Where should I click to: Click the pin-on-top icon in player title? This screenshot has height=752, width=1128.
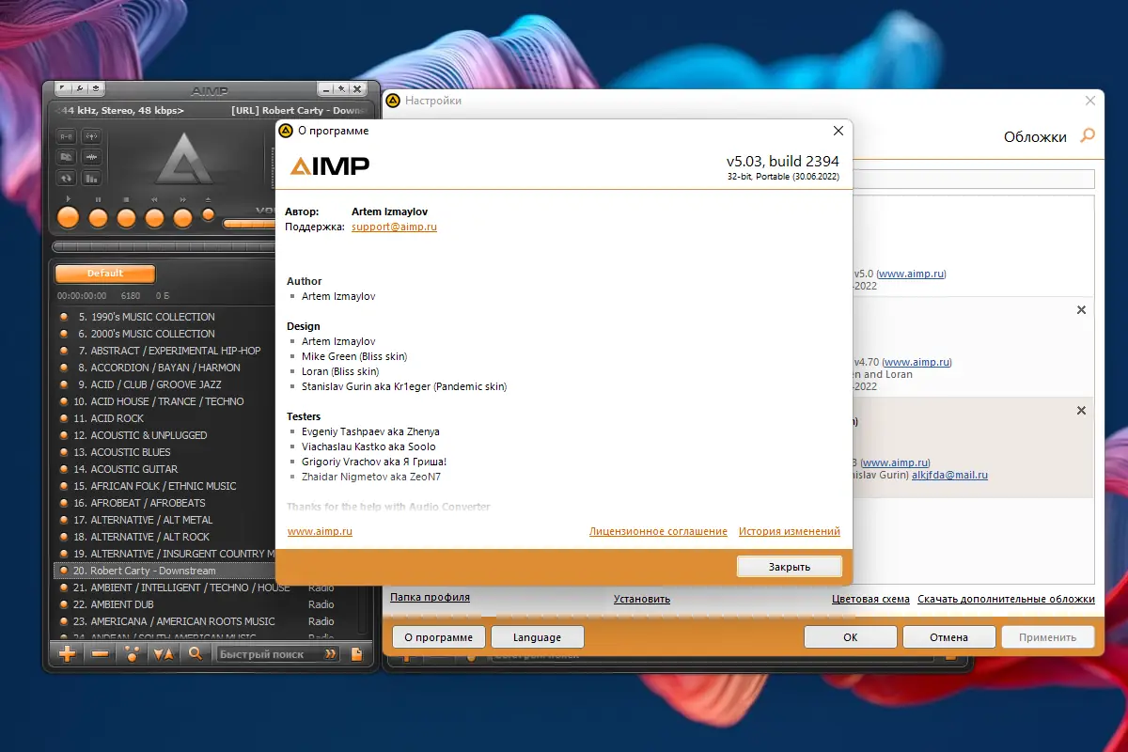[342, 89]
